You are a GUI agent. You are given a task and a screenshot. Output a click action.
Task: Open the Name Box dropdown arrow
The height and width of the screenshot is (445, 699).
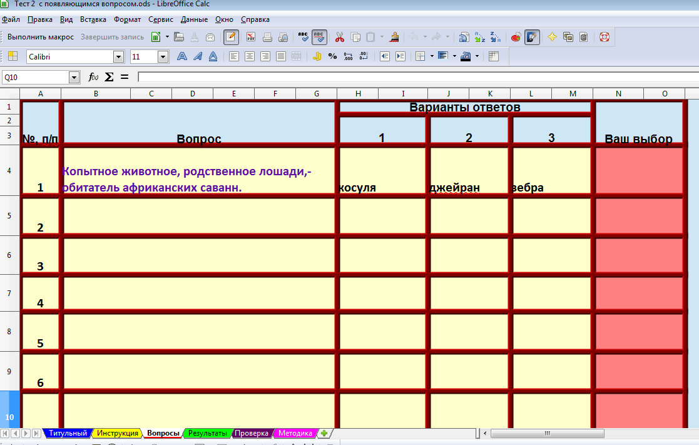point(74,78)
